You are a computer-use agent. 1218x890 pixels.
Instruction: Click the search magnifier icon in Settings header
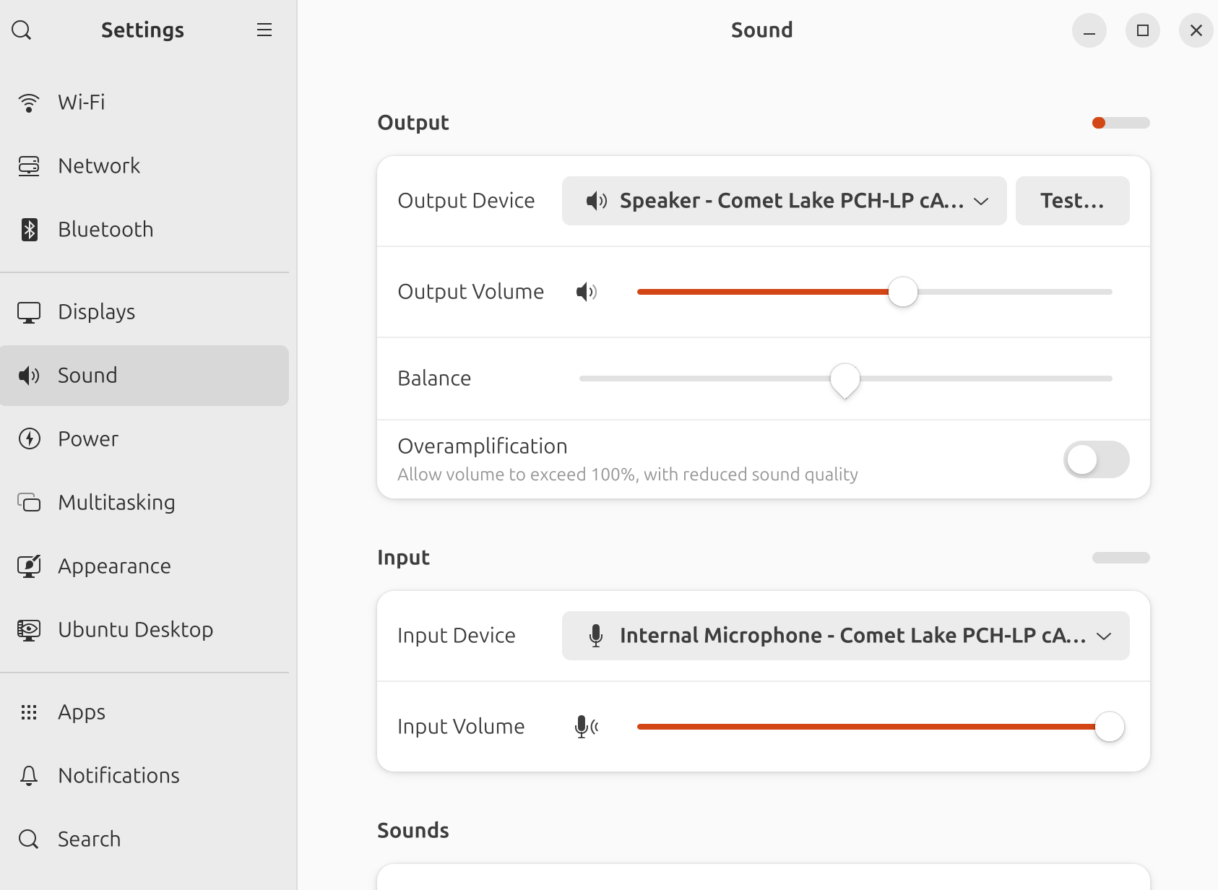22,30
